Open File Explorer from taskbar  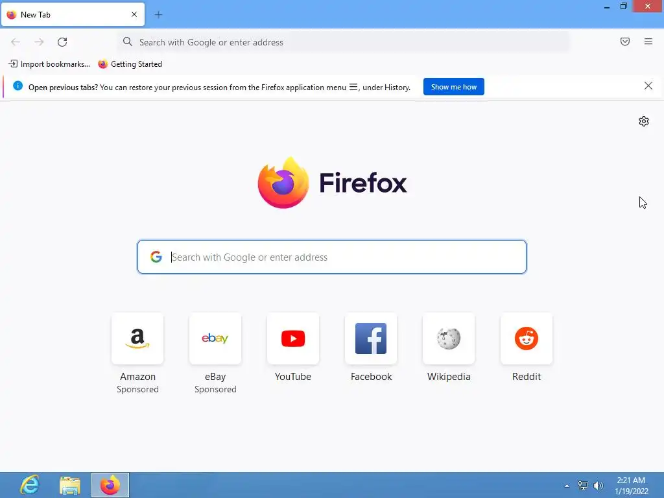coord(70,485)
